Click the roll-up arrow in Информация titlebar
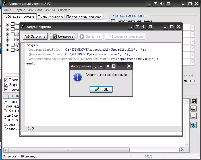This screenshot has width=201, height=160. (101, 66)
